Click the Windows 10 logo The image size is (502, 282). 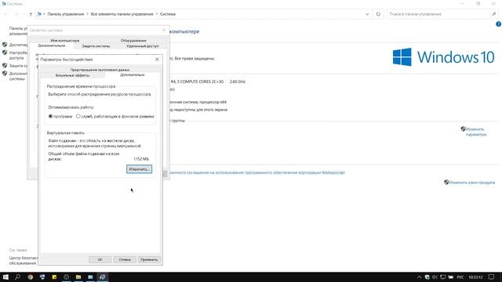coord(443,57)
